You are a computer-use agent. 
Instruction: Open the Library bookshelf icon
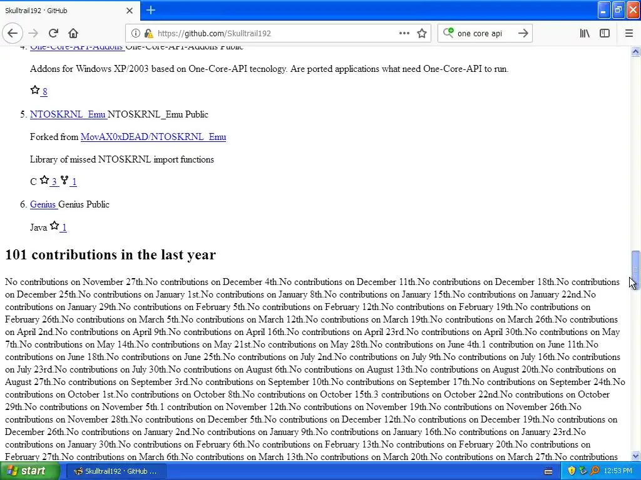585,34
